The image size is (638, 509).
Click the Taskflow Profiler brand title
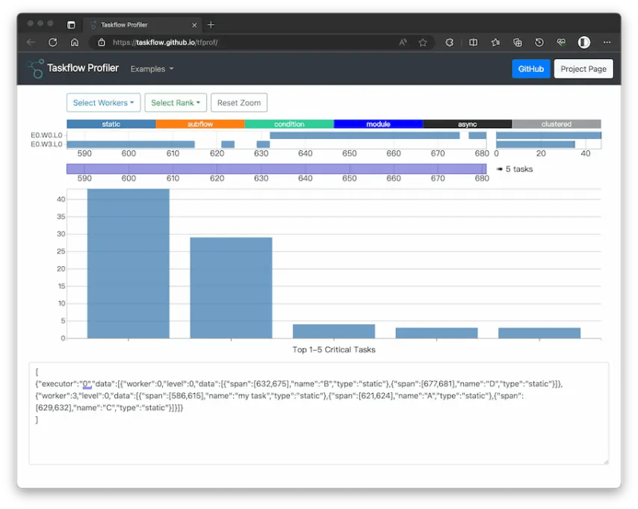click(82, 68)
